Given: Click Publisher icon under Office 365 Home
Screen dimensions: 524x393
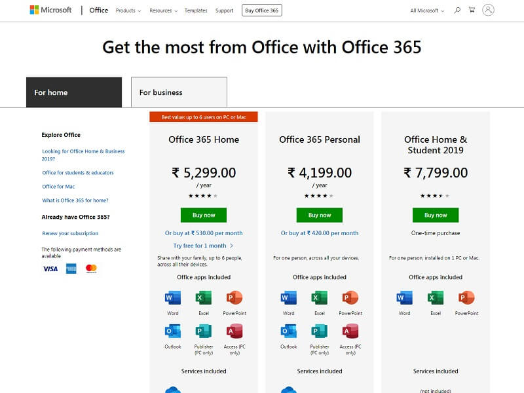Looking at the screenshot, I should [204, 331].
